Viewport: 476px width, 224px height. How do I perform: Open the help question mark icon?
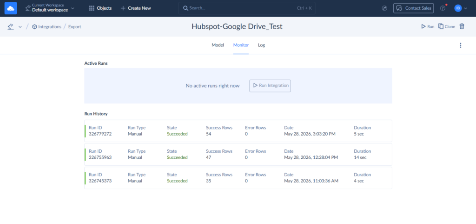(443, 8)
